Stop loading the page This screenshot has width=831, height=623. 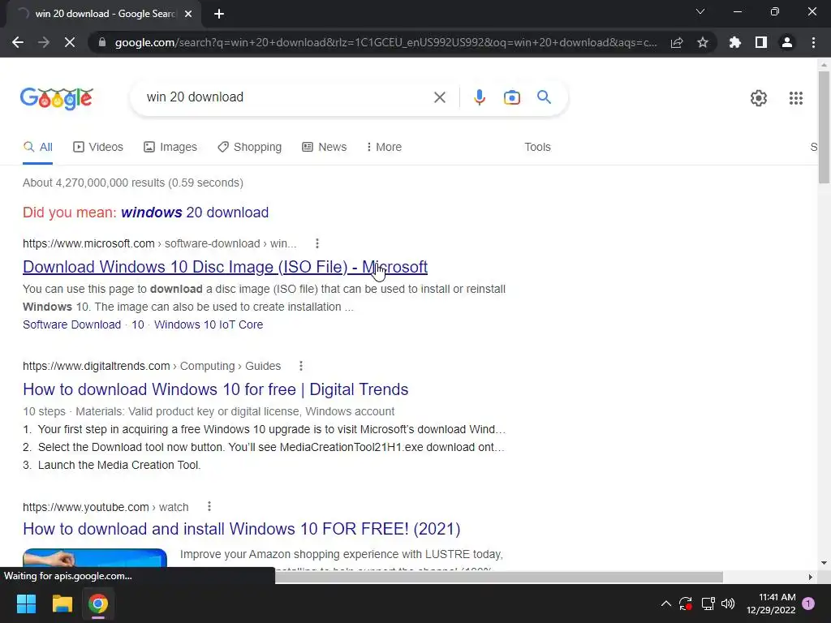[x=70, y=42]
